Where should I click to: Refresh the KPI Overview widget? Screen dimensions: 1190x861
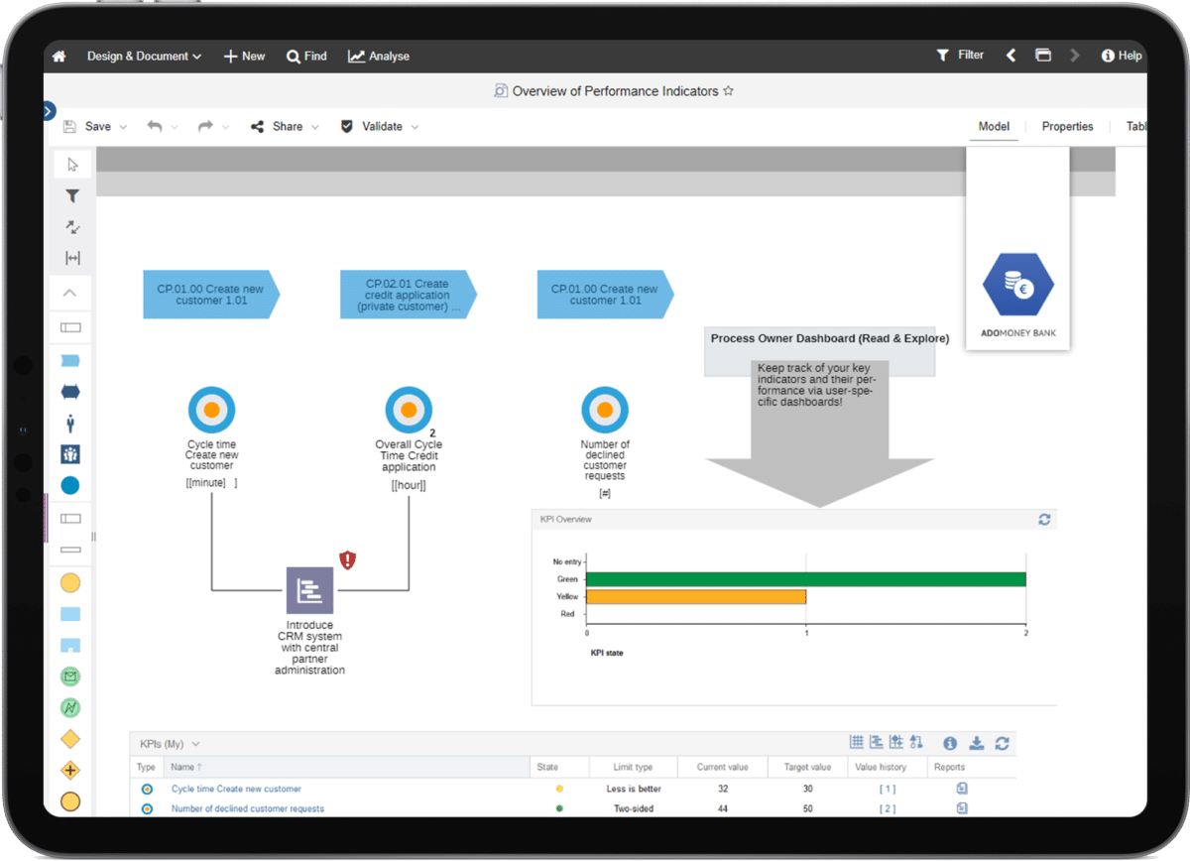(1044, 519)
